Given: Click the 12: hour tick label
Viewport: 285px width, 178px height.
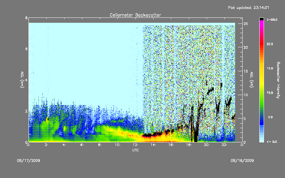Looking at the screenshot, I should (136, 145).
